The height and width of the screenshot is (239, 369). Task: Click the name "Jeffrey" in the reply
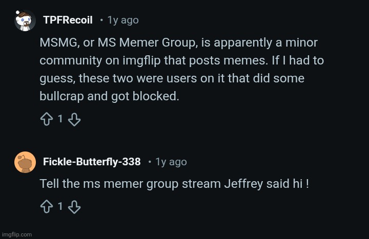tap(243, 184)
